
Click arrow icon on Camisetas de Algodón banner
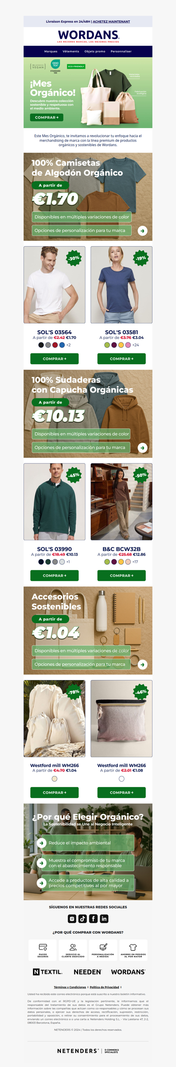(x=142, y=231)
